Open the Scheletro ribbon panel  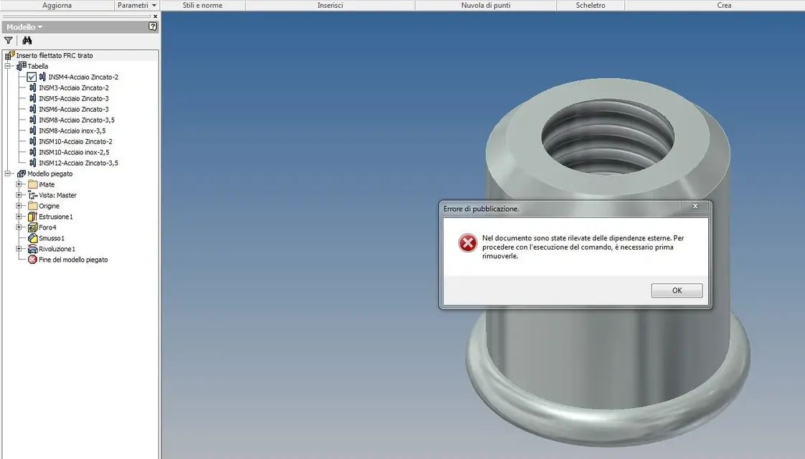590,5
